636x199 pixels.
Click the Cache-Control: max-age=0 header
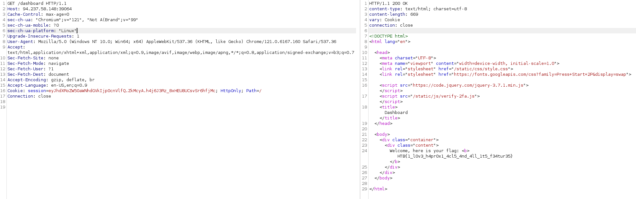(38, 14)
